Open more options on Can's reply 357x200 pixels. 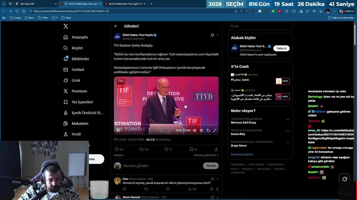coord(217,179)
